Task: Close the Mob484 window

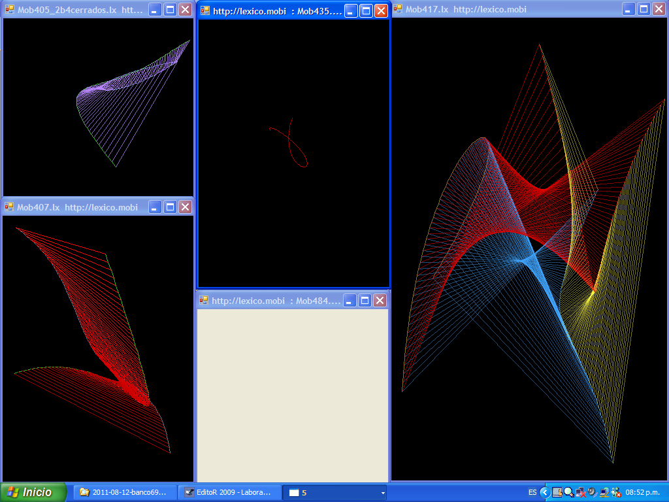Action: pyautogui.click(x=380, y=301)
